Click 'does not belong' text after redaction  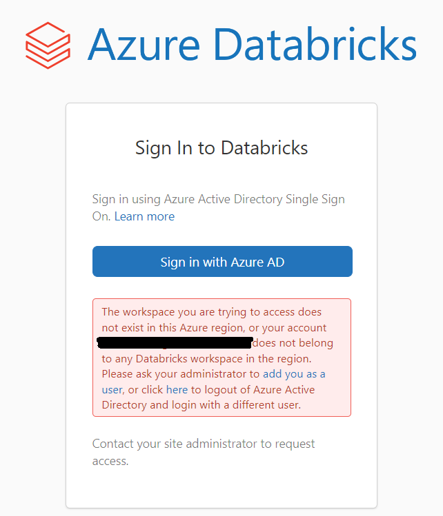click(294, 342)
